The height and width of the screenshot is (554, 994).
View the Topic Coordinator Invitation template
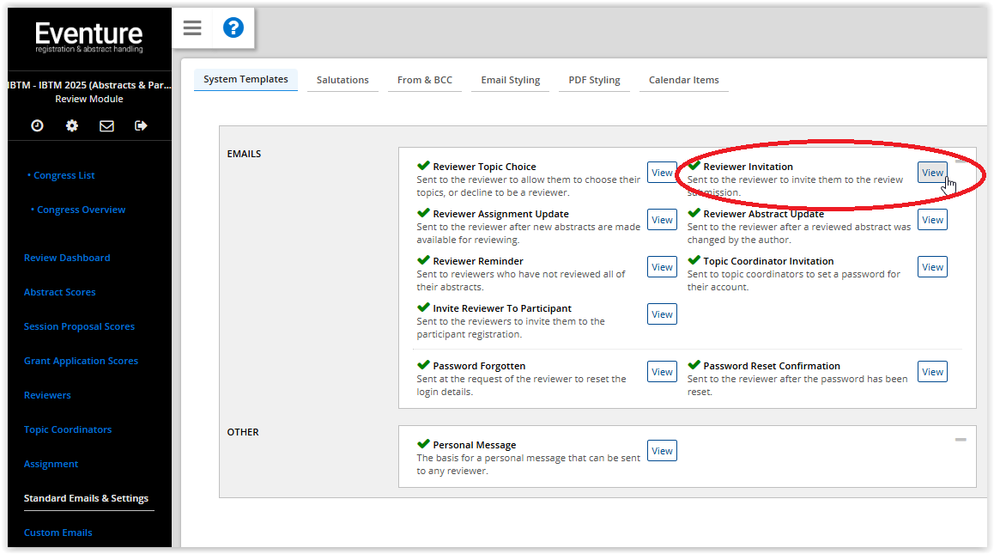[932, 267]
